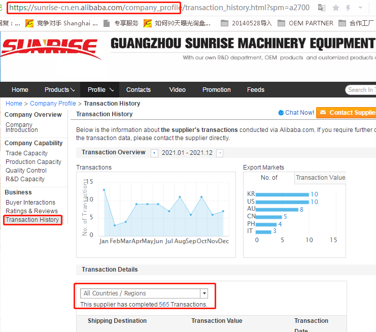Click the Company Capability sidebar heading
This screenshot has width=376, height=332.
[33, 143]
